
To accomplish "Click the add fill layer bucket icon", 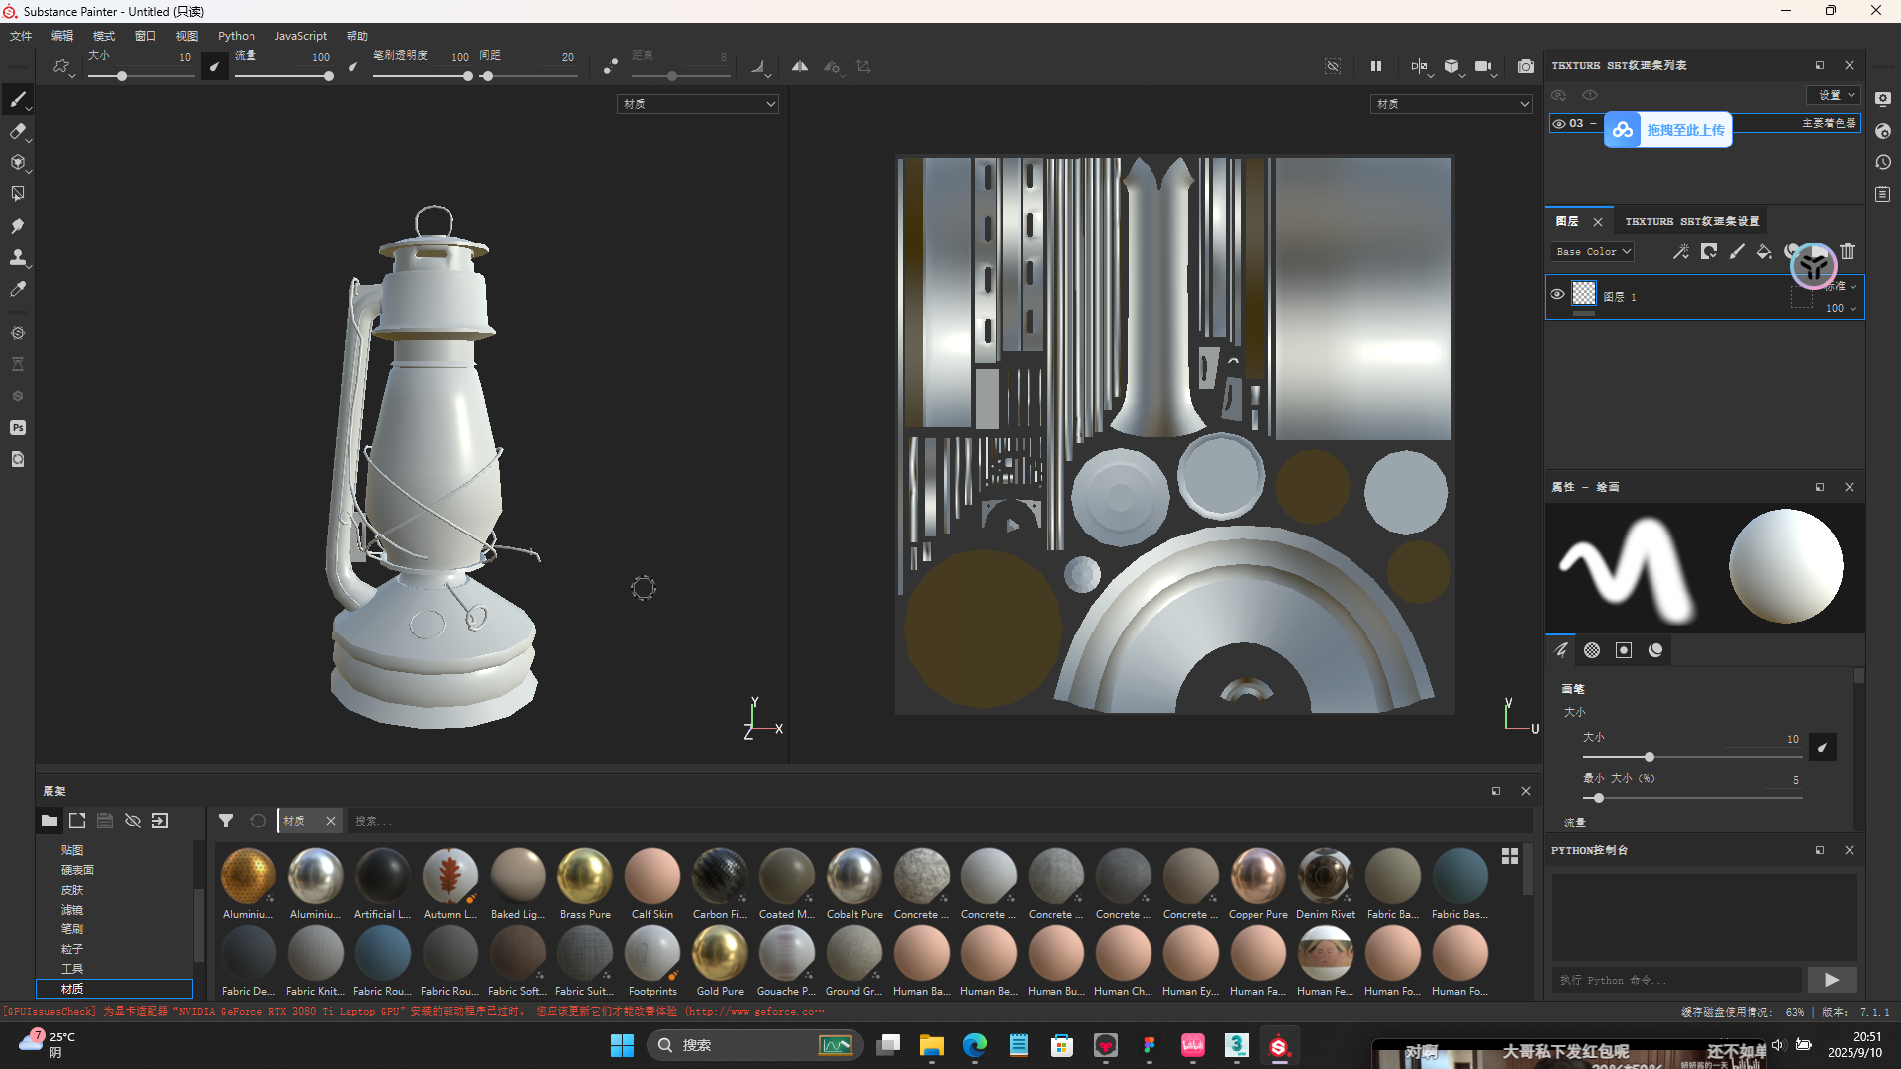I will point(1764,252).
